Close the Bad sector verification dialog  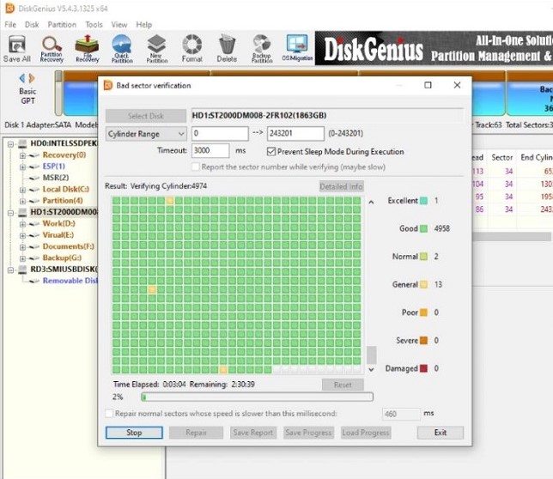[457, 85]
